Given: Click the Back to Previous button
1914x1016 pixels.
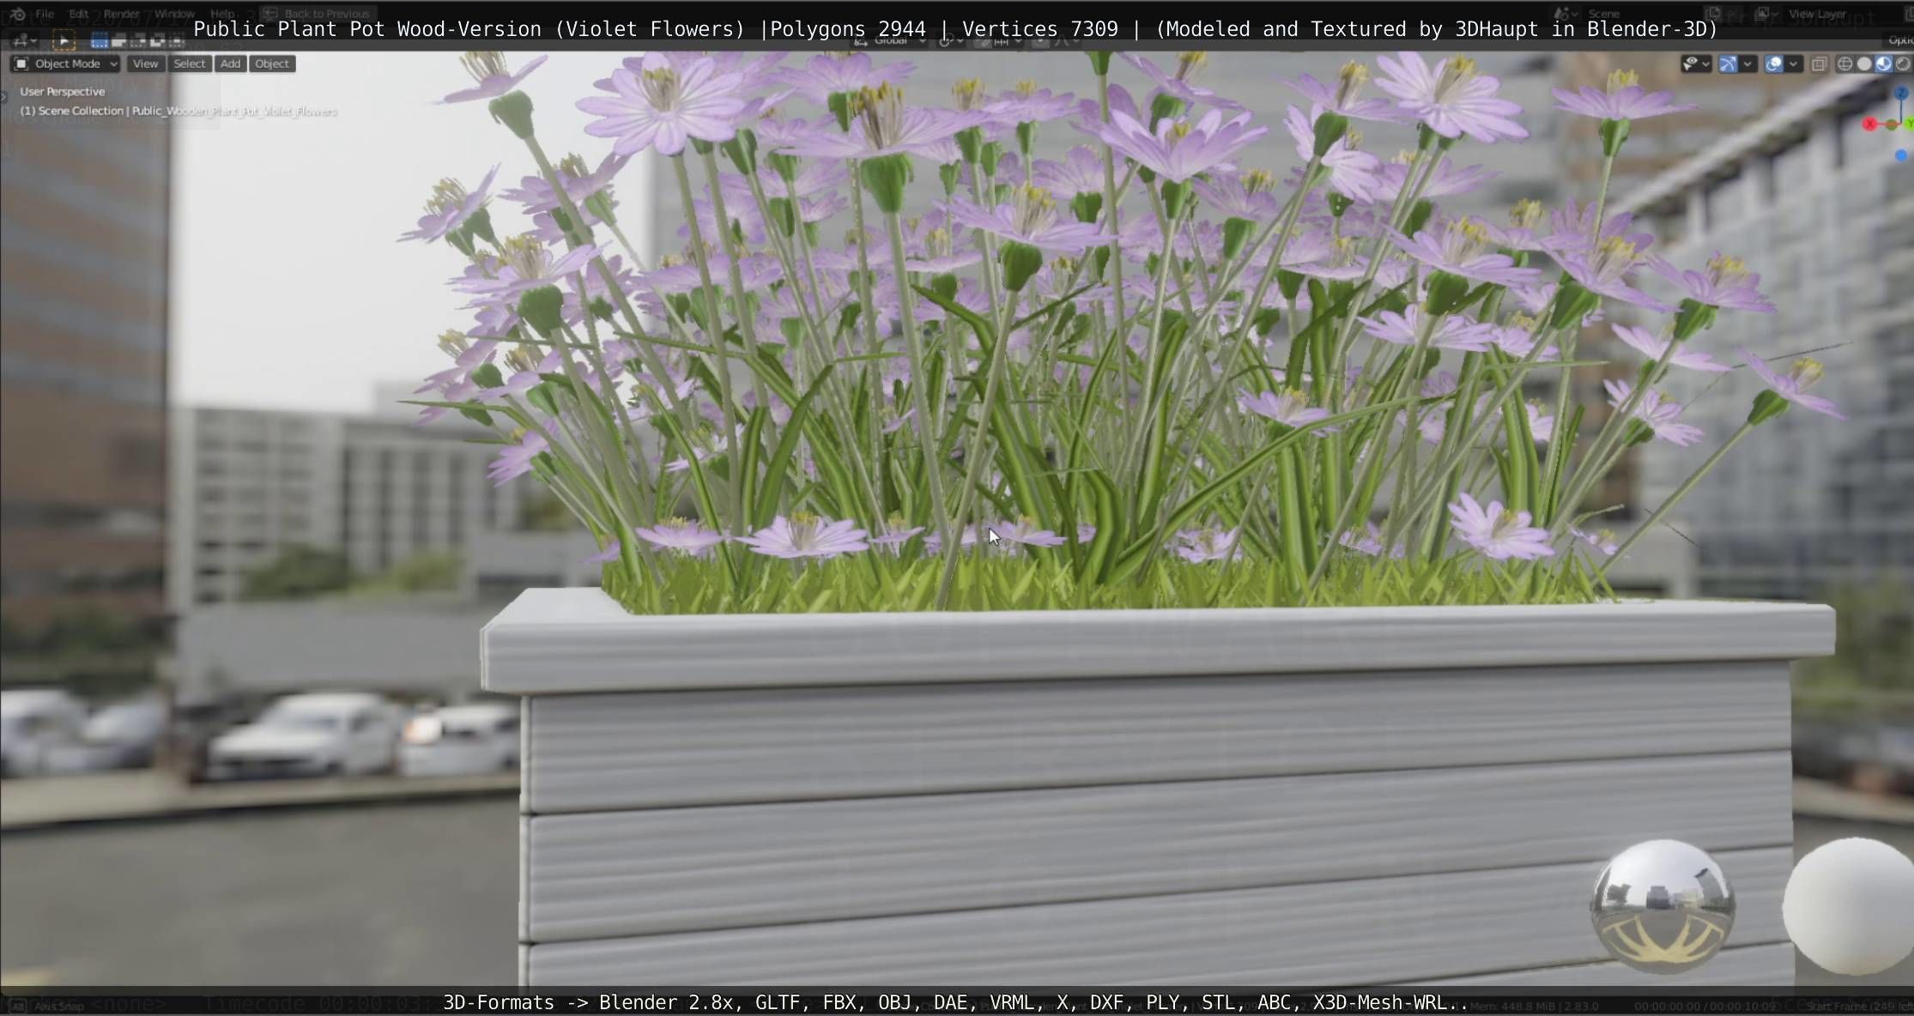Looking at the screenshot, I should coord(318,14).
